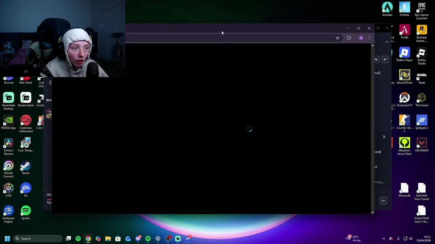Open Task View from the taskbar
The image size is (435, 244).
tap(68, 239)
